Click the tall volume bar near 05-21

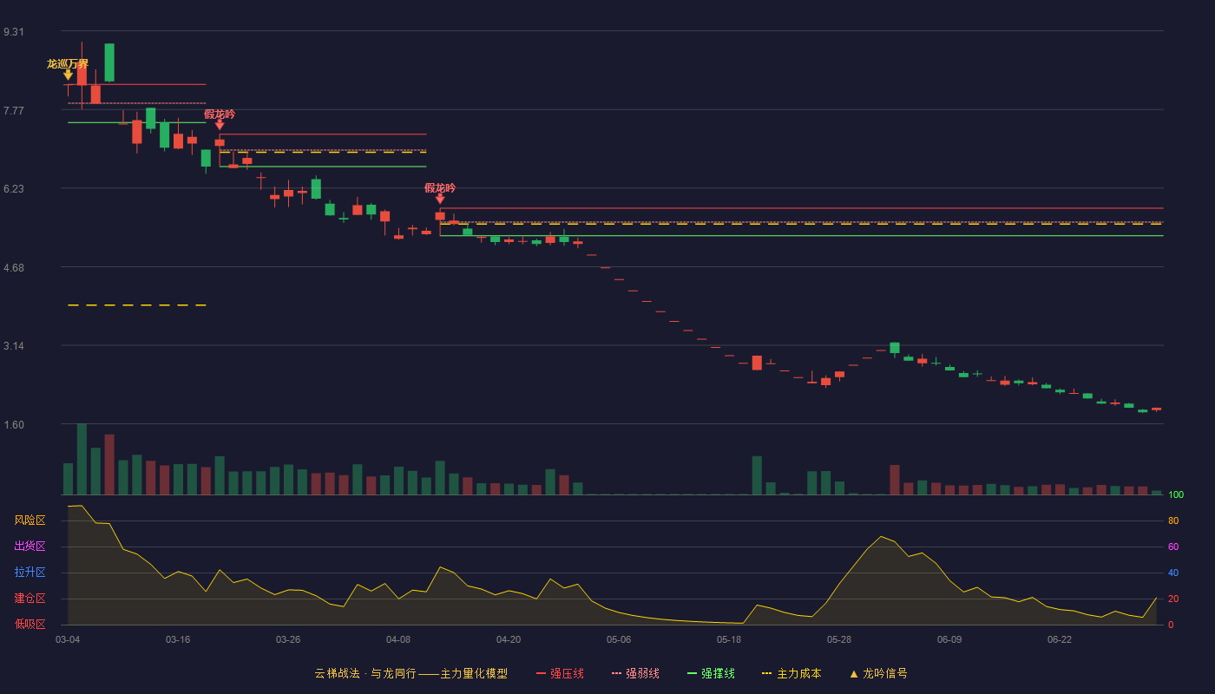coord(757,475)
